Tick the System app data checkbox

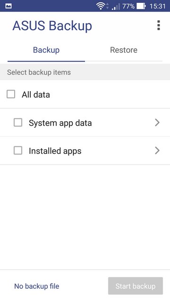pos(18,123)
